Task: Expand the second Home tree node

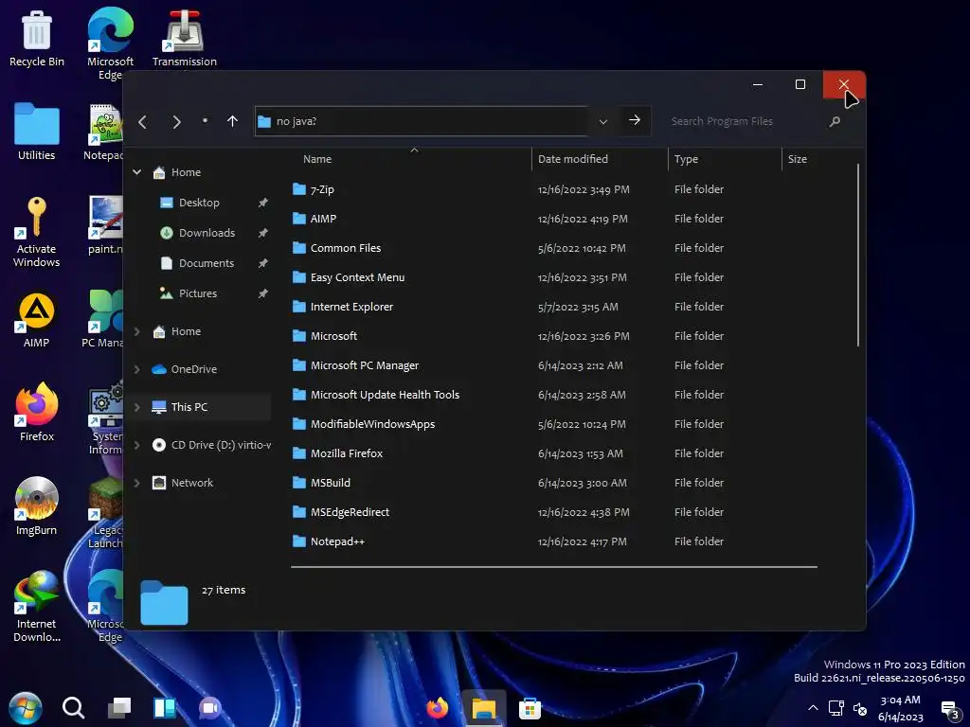Action: (137, 331)
